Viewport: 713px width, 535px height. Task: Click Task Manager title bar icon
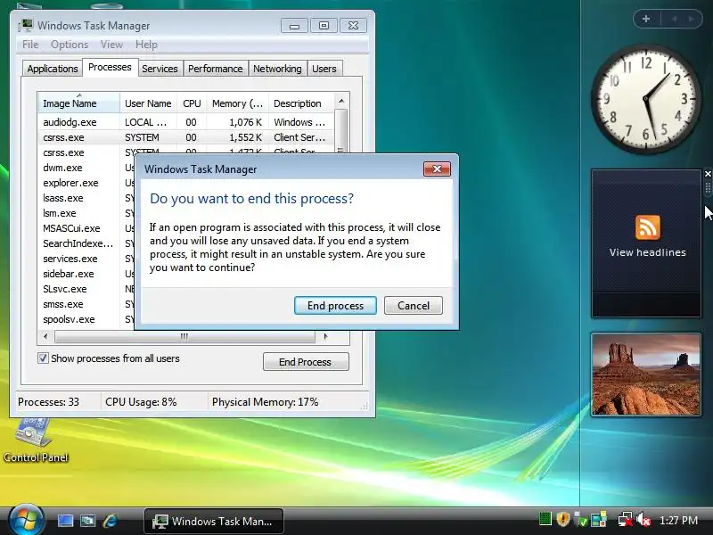[x=26, y=25]
